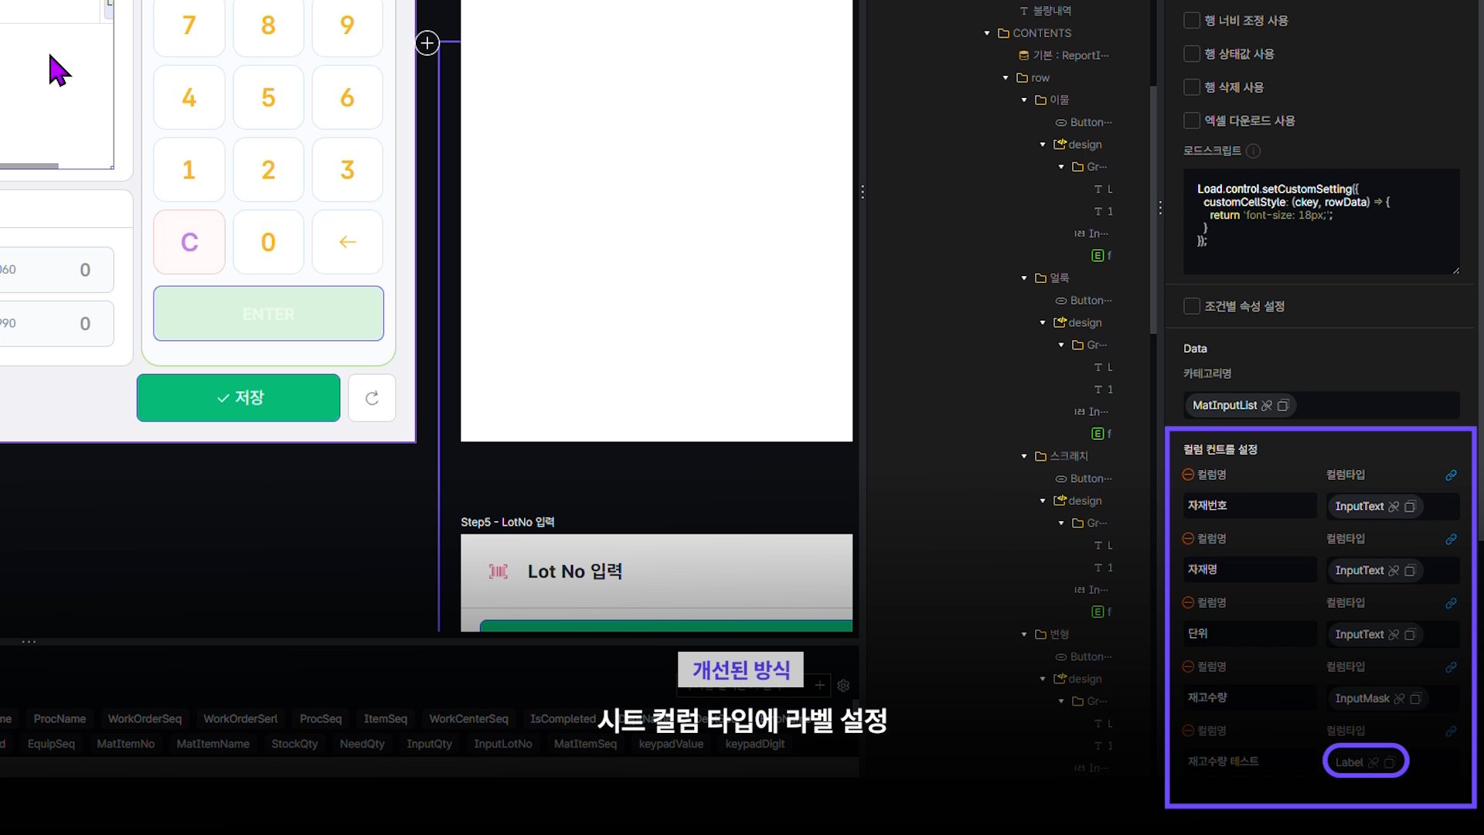This screenshot has height=835, width=1484.
Task: Copy the InputText chip in the 자재번호 row
Action: click(x=1410, y=506)
